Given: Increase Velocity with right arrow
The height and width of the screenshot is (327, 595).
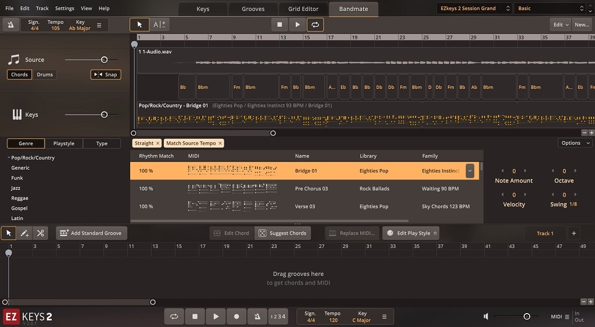Looking at the screenshot, I should [525, 195].
